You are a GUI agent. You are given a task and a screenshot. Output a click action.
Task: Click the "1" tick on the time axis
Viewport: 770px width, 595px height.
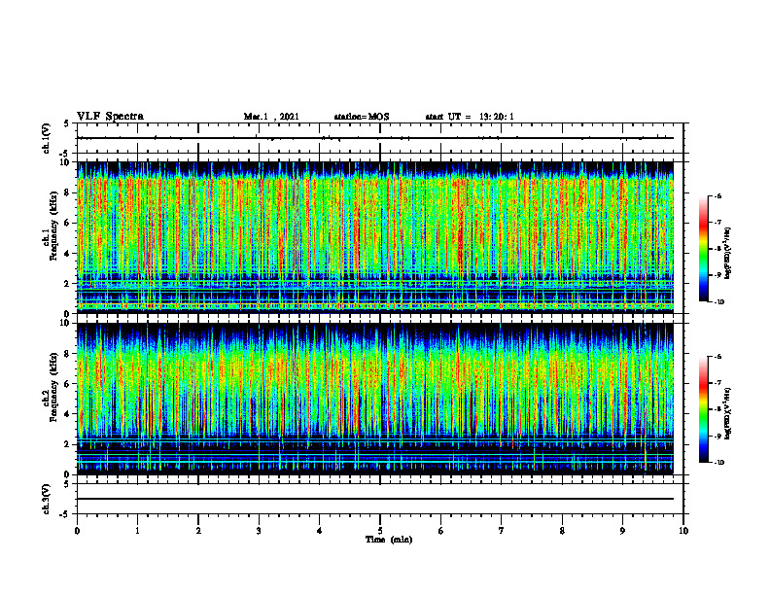(137, 531)
